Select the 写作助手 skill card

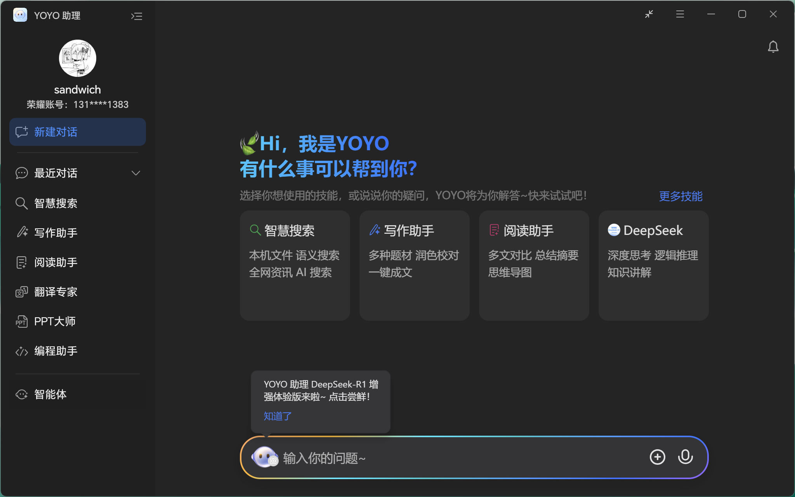tap(415, 266)
